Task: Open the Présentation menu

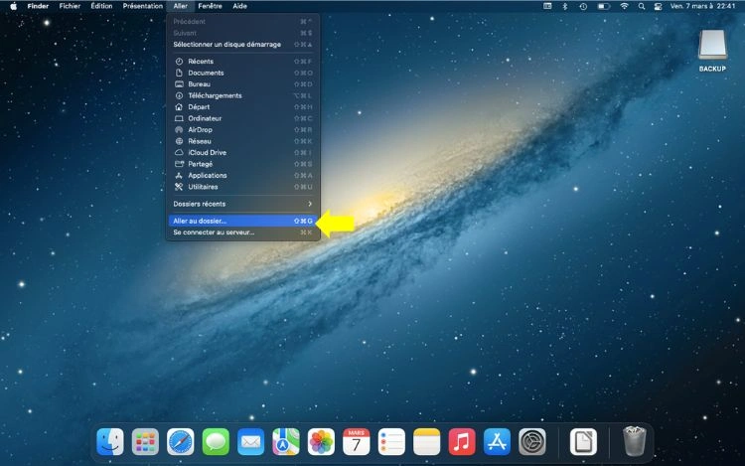Action: (x=142, y=6)
